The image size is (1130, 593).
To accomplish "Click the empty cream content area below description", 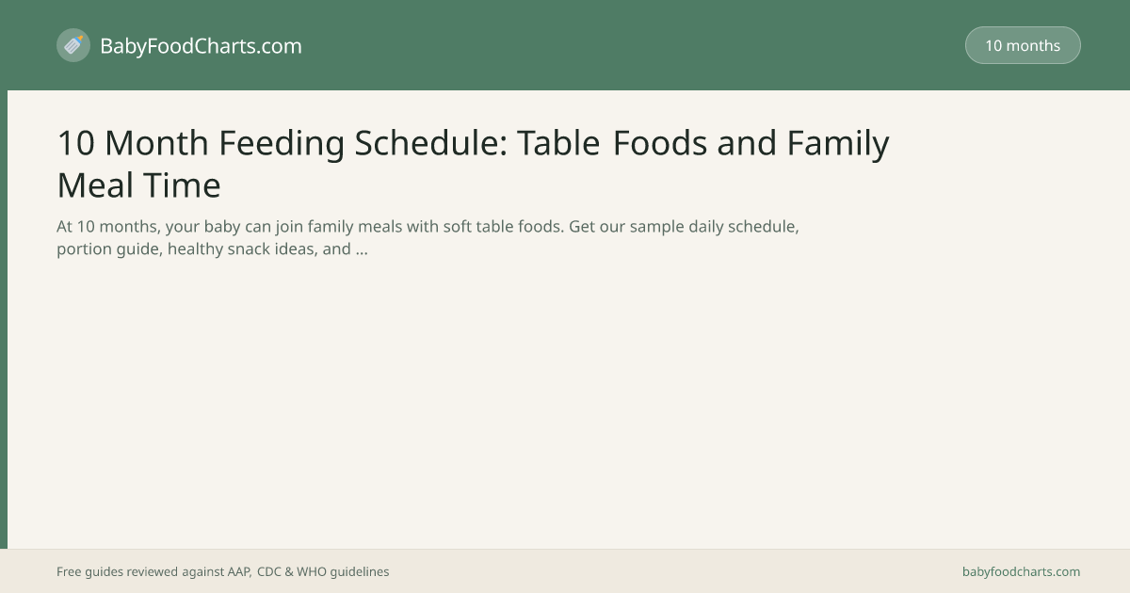I will (x=565, y=405).
